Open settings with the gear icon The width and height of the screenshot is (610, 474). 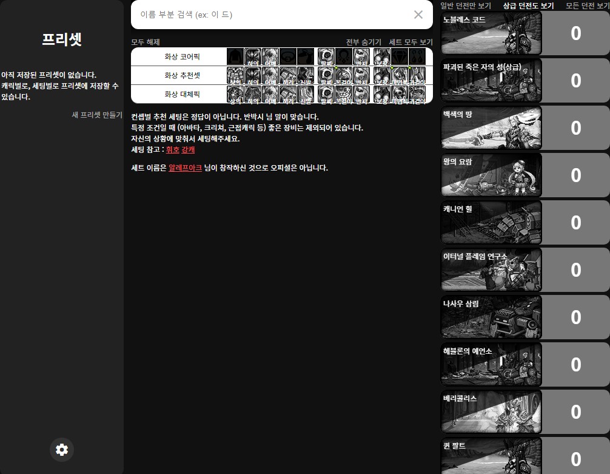[x=62, y=450]
